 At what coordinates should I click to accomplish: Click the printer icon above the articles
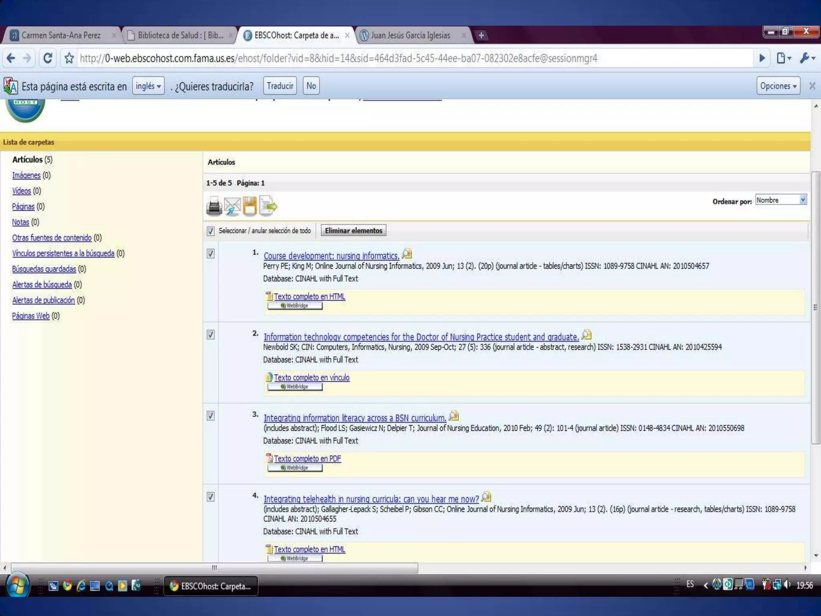tap(214, 207)
